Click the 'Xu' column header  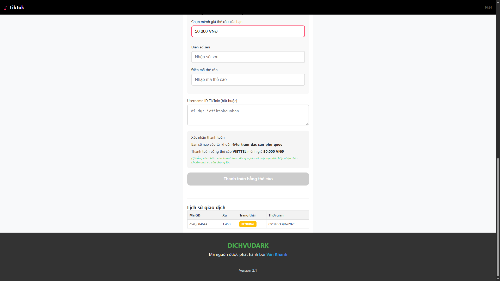pyautogui.click(x=224, y=215)
